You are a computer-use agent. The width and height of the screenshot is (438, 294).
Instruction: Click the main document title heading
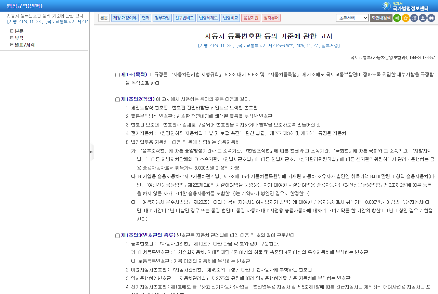coord(269,36)
